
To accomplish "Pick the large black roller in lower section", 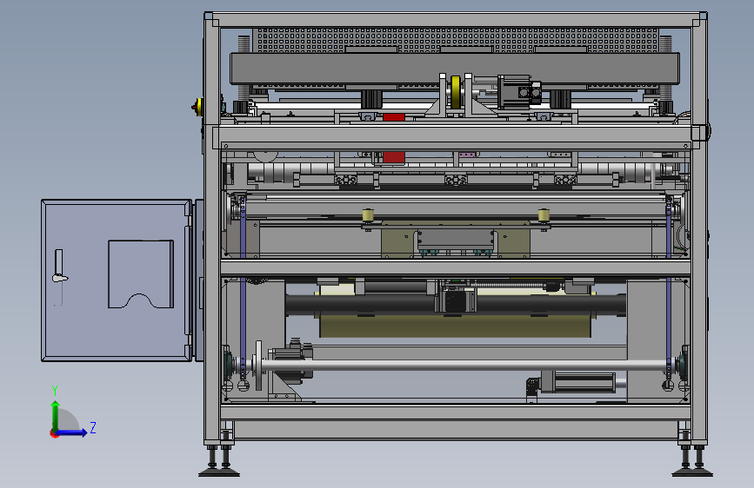I will (456, 305).
